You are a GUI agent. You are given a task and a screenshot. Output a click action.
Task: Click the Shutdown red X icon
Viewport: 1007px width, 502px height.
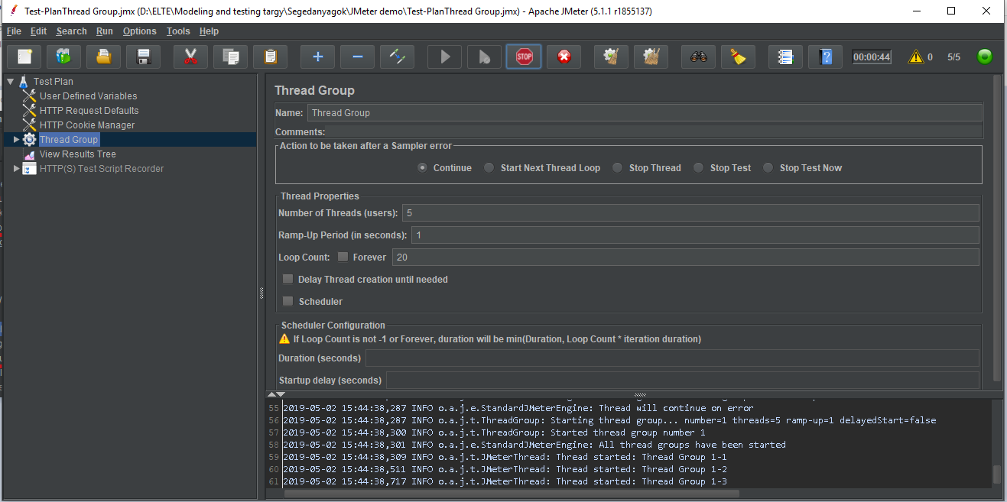564,57
